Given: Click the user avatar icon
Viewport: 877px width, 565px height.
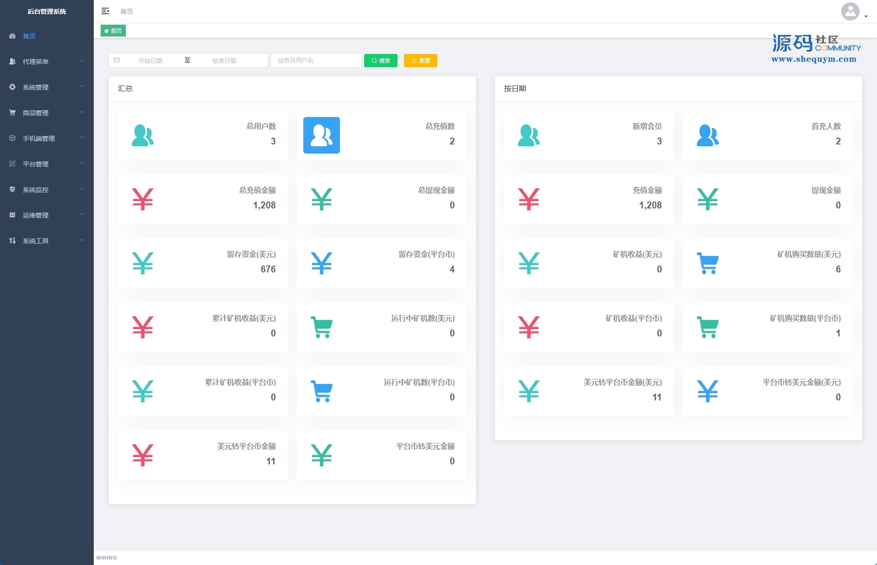Looking at the screenshot, I should 850,11.
